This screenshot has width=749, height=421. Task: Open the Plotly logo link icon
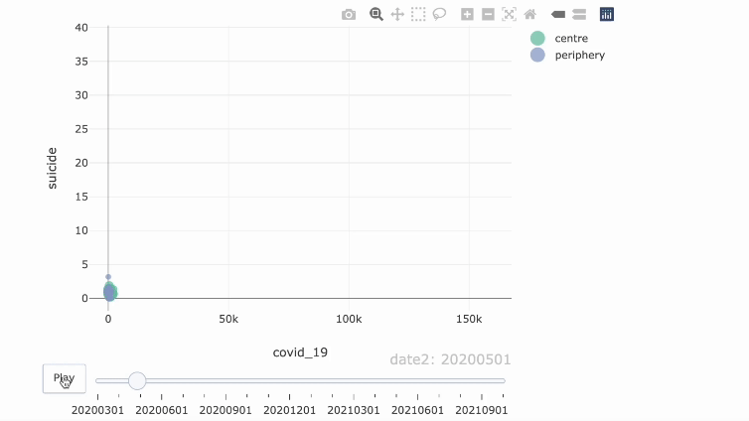point(607,14)
